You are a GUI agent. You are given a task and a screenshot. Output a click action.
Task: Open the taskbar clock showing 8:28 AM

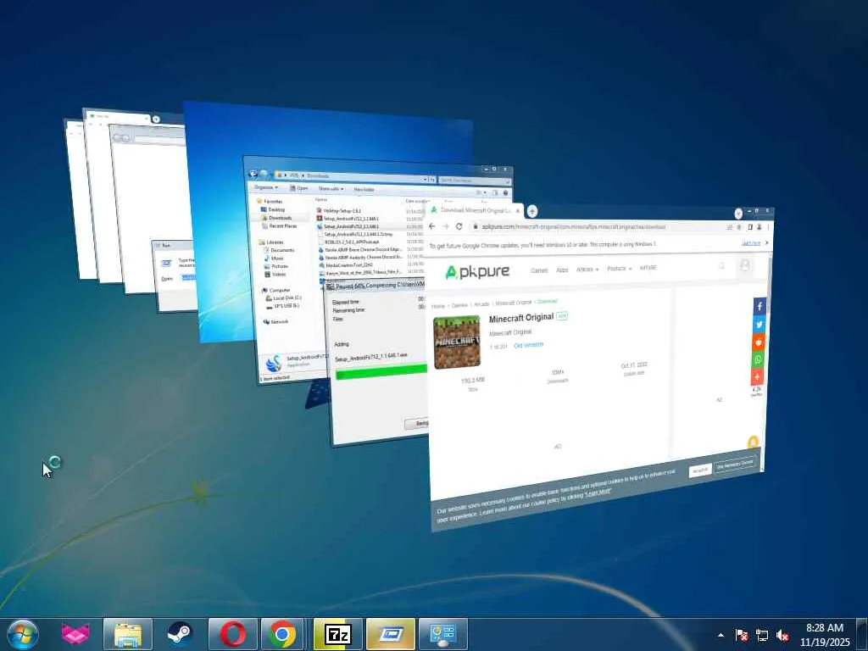pos(825,635)
